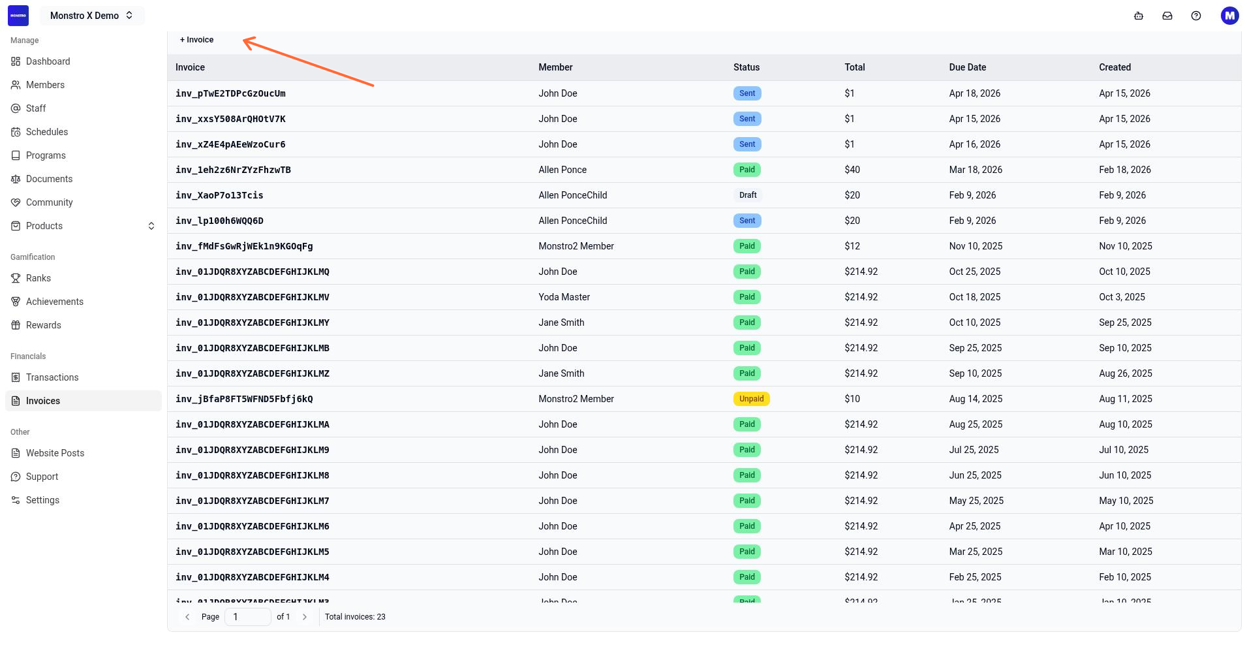Click the Documents scale icon in sidebar

pos(16,179)
